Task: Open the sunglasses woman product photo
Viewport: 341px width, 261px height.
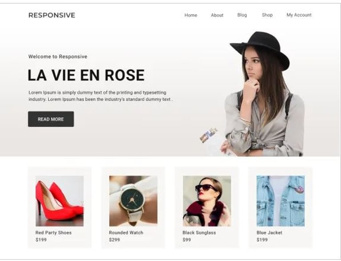Action: (x=207, y=201)
